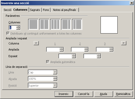Open the Notes al peu/finals tab
Screen dimensions: 135x99
[65, 10]
